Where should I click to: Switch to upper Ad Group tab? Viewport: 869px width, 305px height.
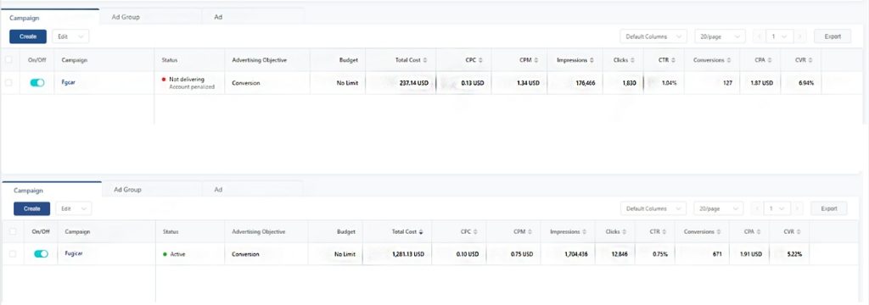pyautogui.click(x=126, y=17)
